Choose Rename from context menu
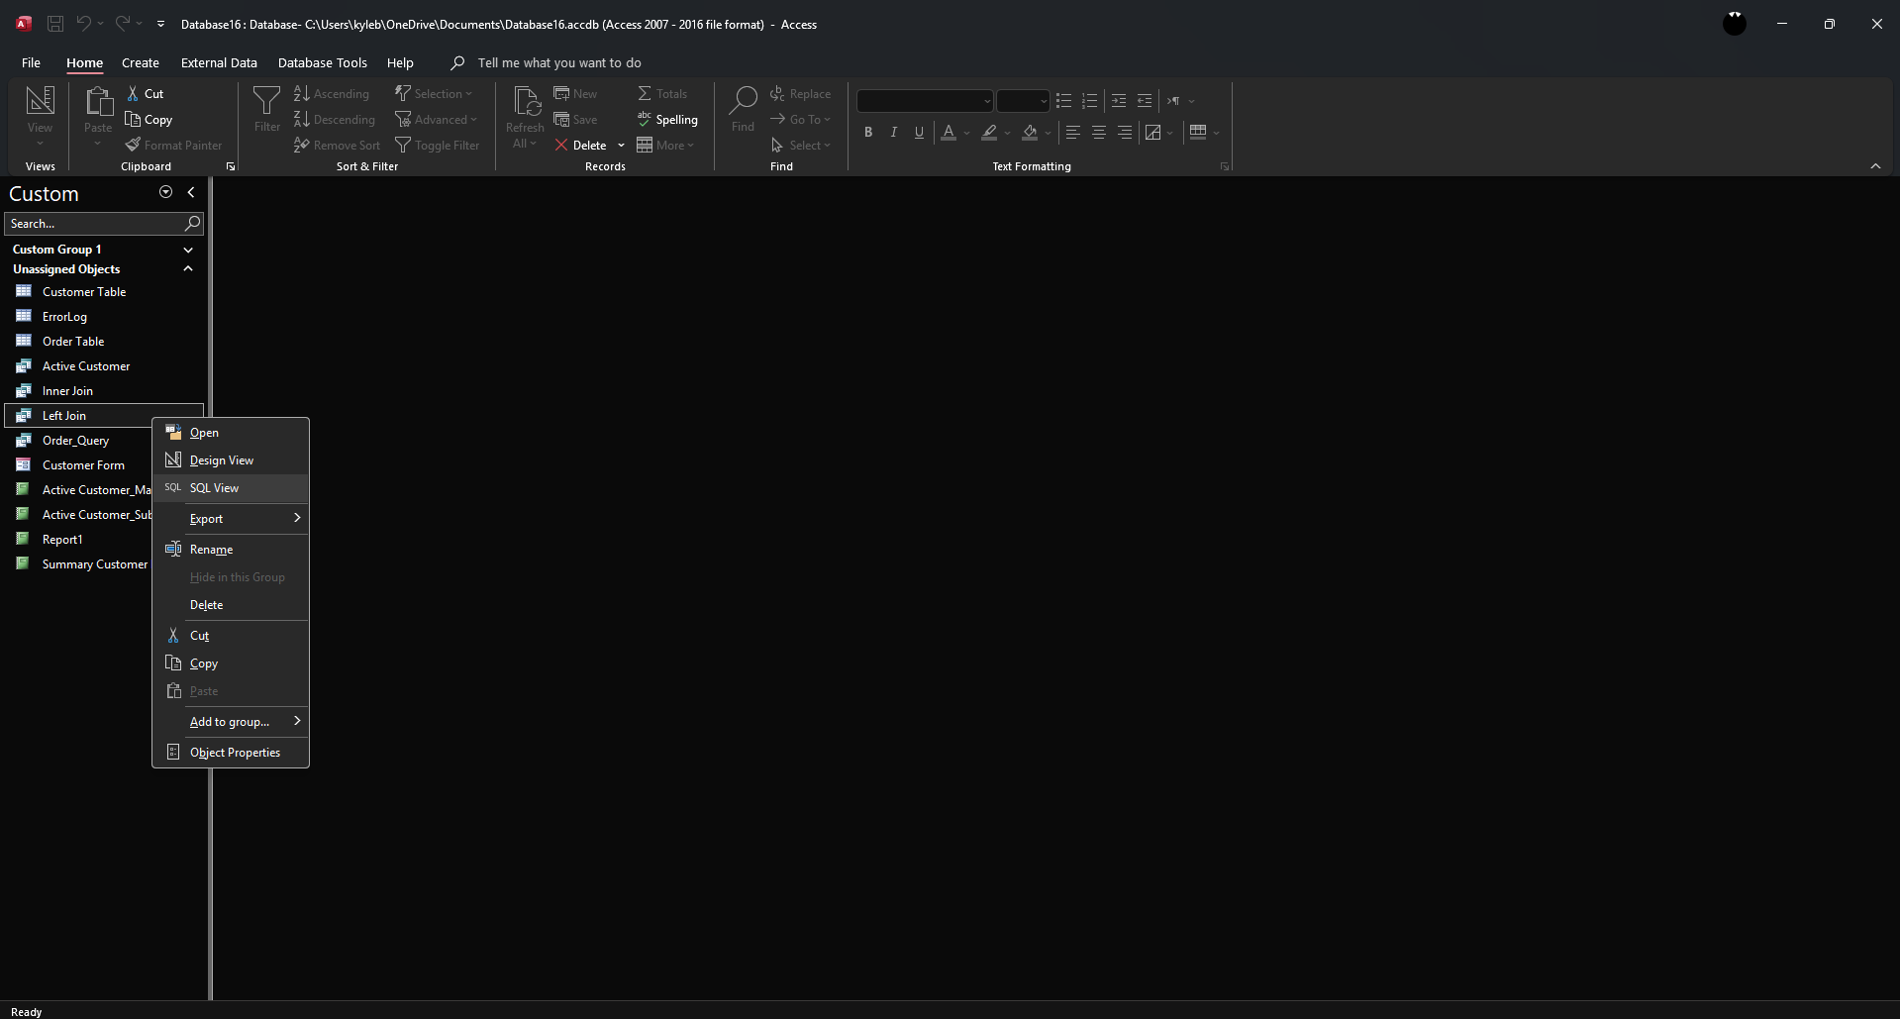Screen dimensions: 1900x1019 click(x=231, y=550)
